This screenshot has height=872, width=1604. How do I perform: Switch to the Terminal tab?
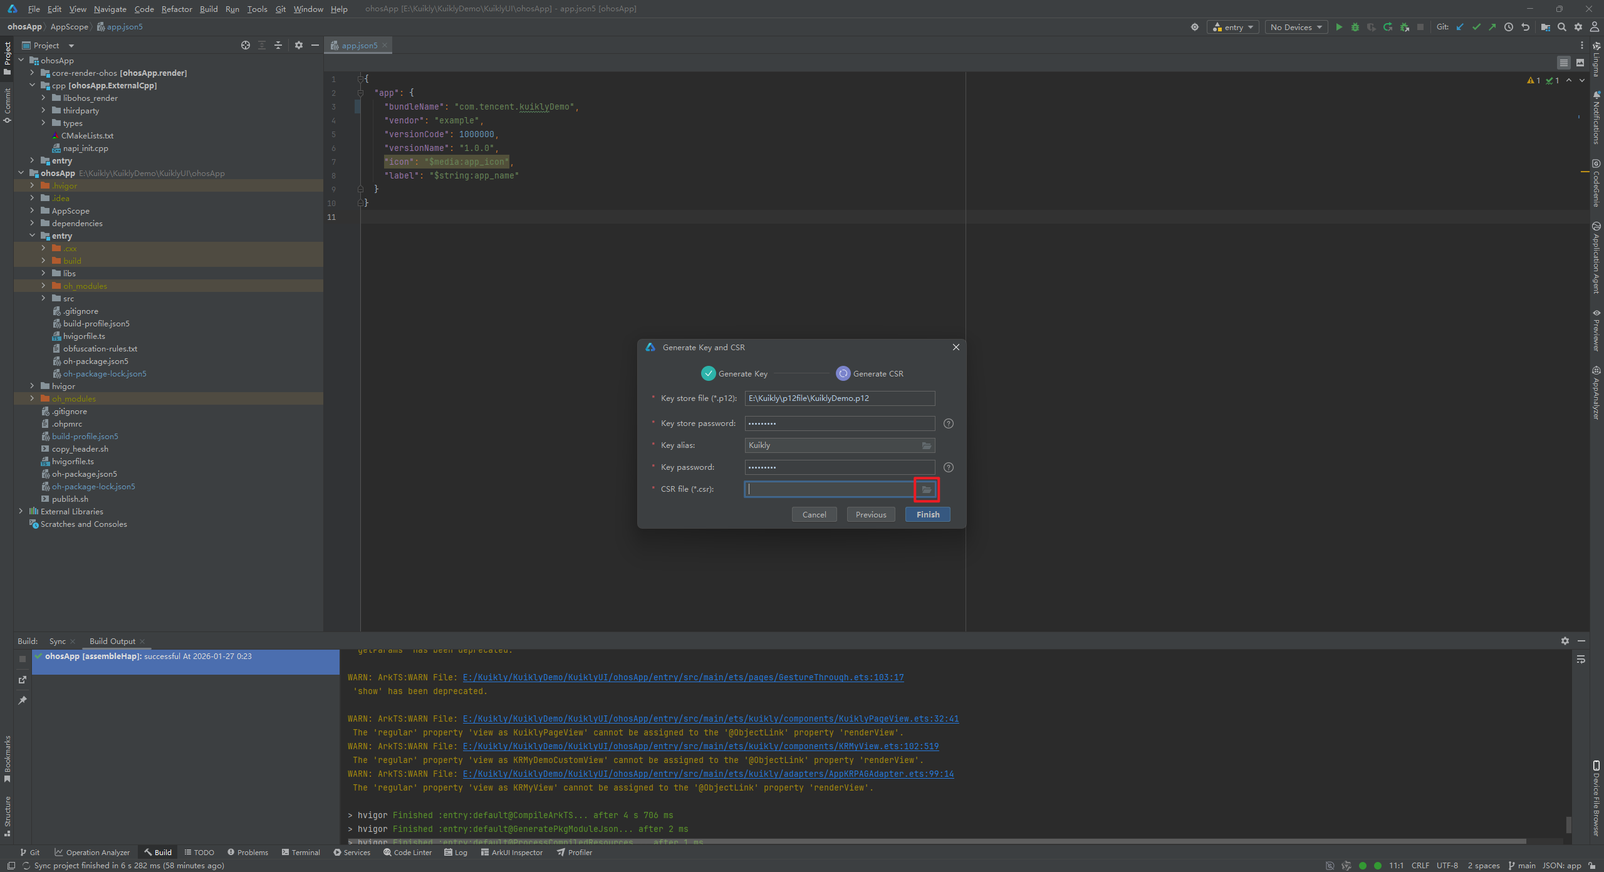[301, 852]
